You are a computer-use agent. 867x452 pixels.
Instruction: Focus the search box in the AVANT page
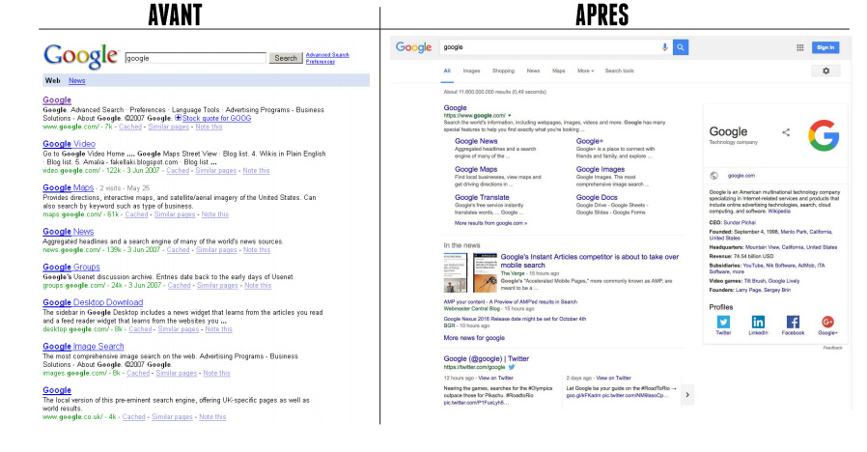[195, 58]
